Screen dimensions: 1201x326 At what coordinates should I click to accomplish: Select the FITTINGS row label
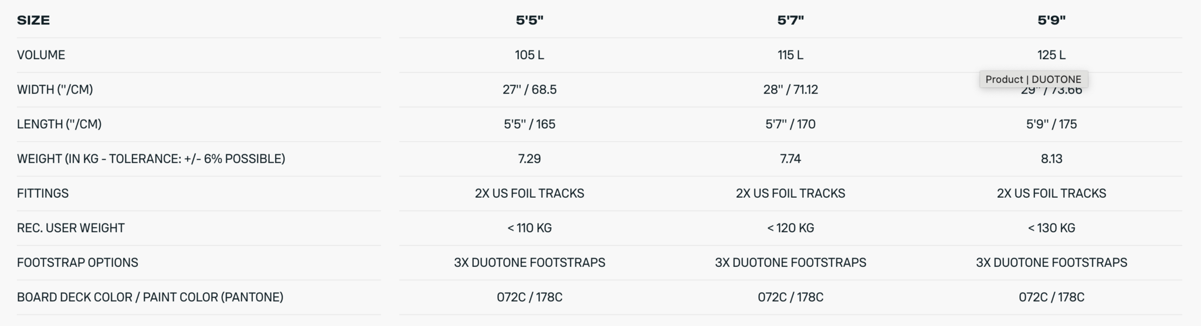click(x=43, y=193)
